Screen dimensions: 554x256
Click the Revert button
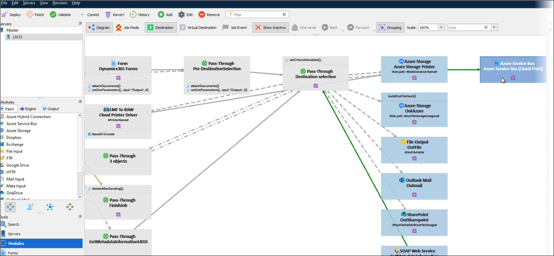(x=115, y=14)
